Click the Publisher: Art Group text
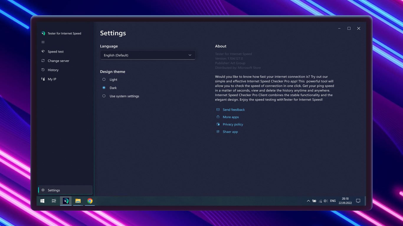This screenshot has width=403, height=226. coord(230,63)
